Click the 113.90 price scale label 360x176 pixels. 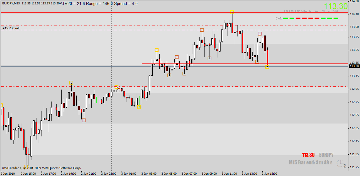(x=354, y=27)
